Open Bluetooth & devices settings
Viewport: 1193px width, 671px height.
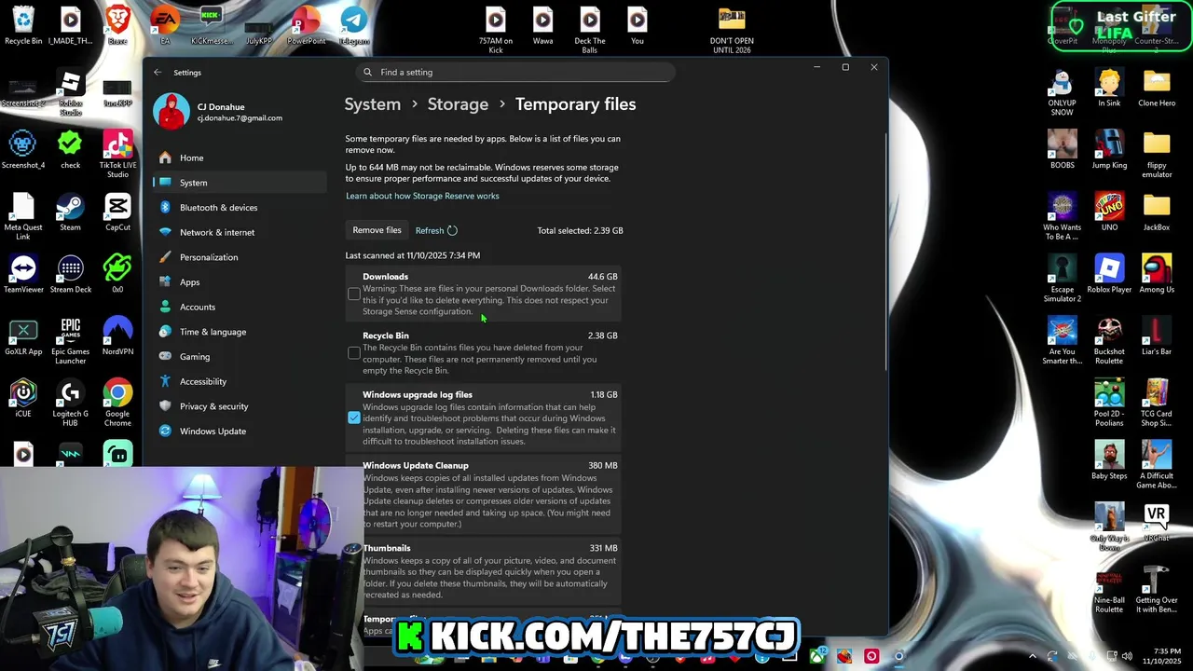pos(240,208)
